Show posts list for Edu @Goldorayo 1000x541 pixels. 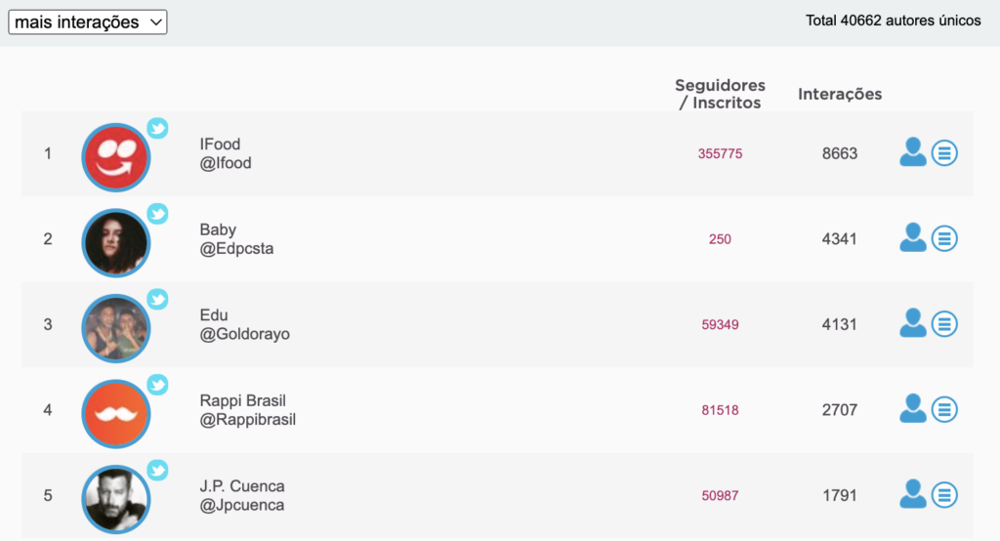(944, 324)
